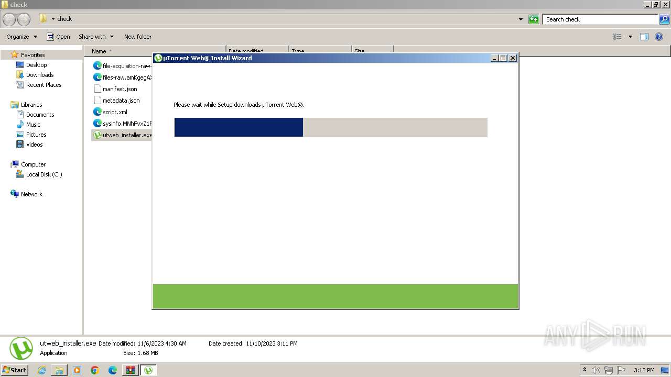Click the Back navigation arrow in Explorer
Image resolution: width=671 pixels, height=377 pixels.
pos(9,19)
